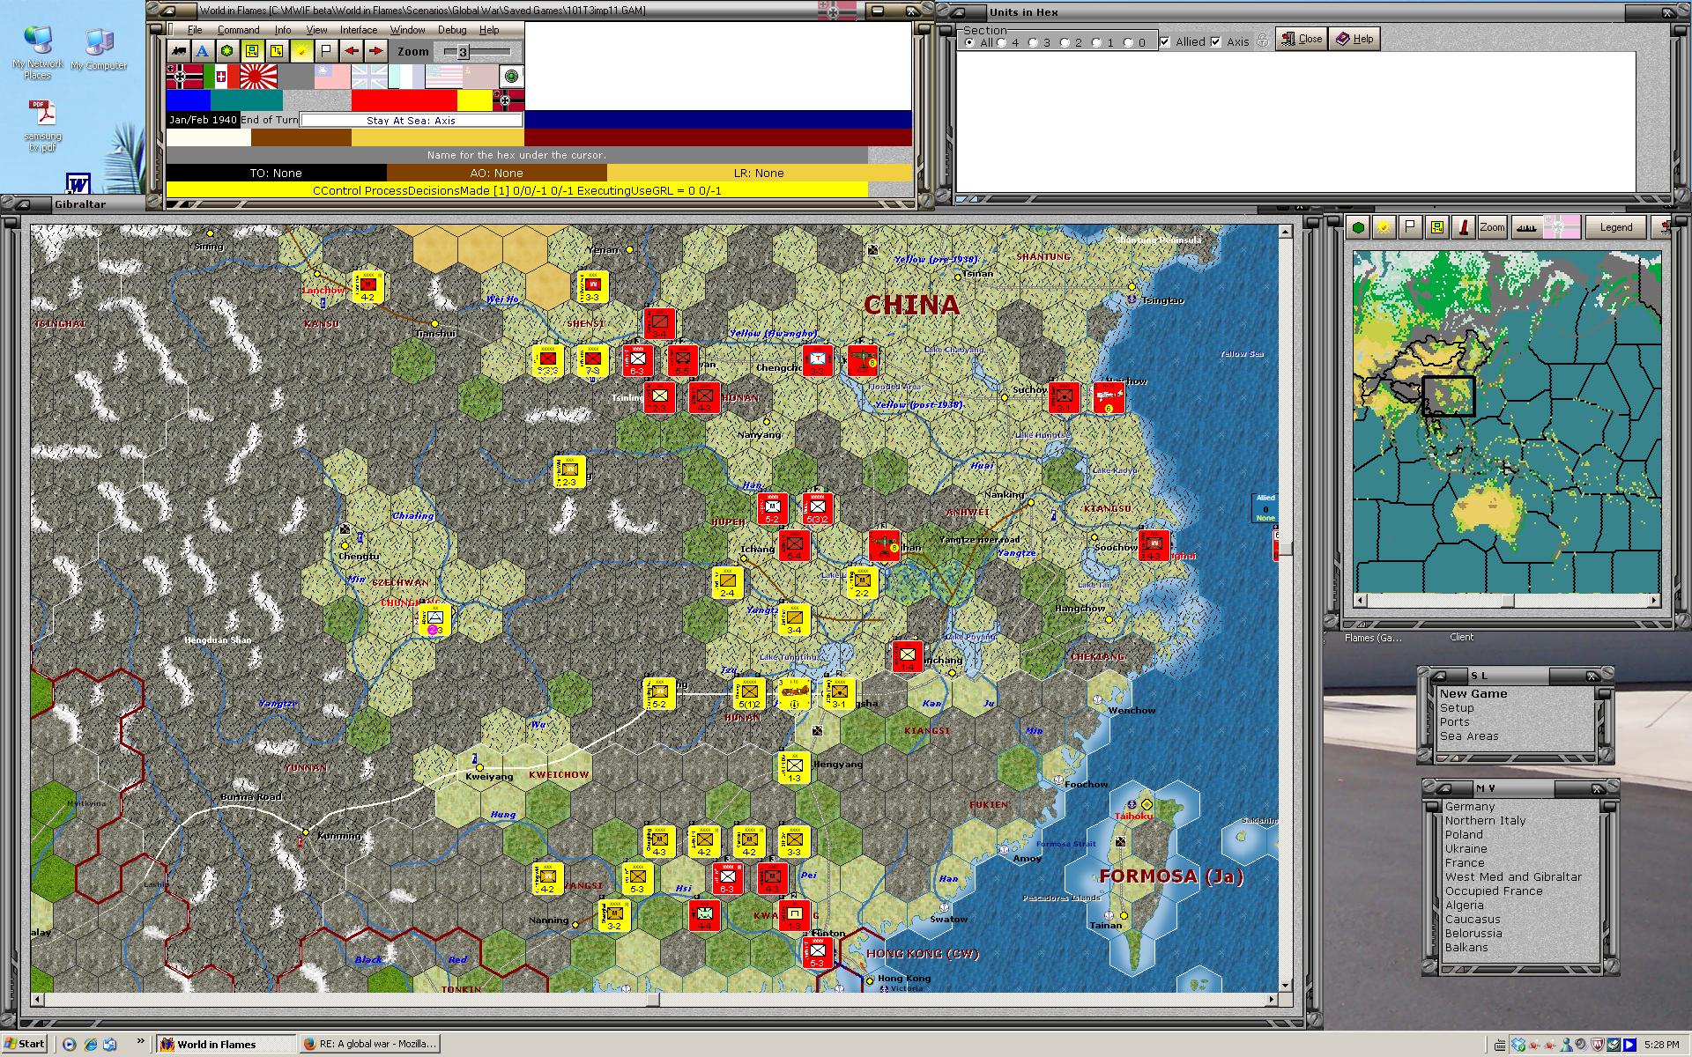Select the USA flag in country row
Viewport: 1692px width, 1057px height.
tap(444, 77)
